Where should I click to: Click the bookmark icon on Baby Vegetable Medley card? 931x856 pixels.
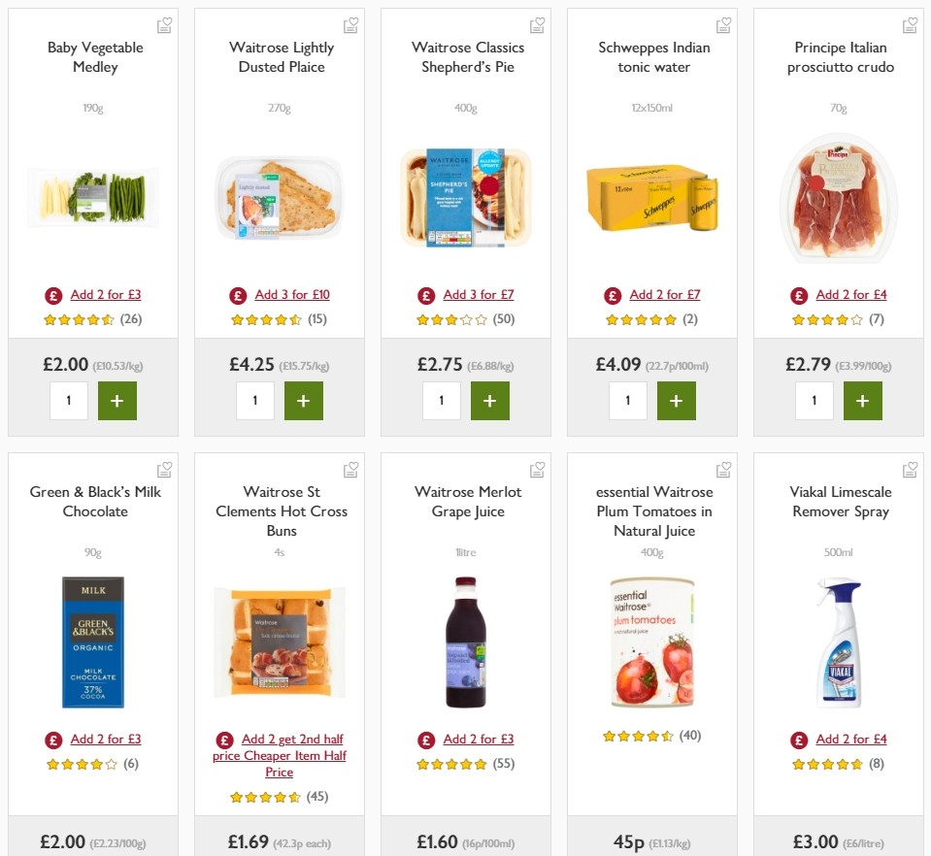164,24
